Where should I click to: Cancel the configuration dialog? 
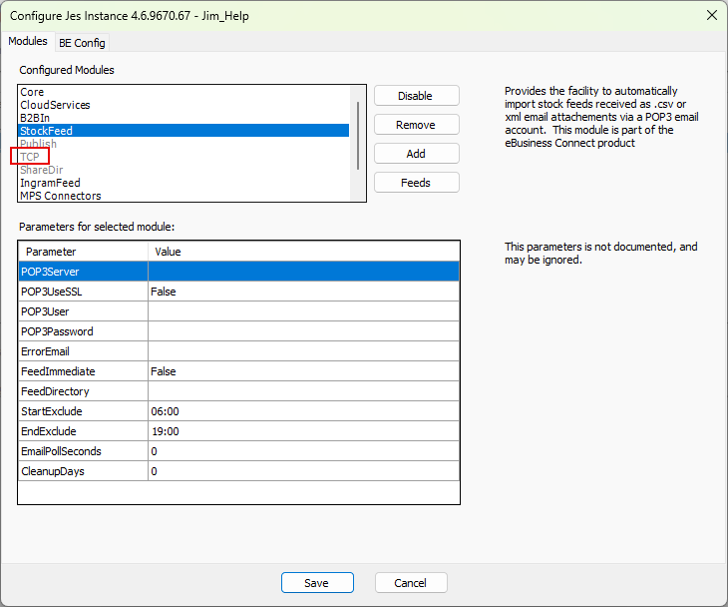click(411, 583)
